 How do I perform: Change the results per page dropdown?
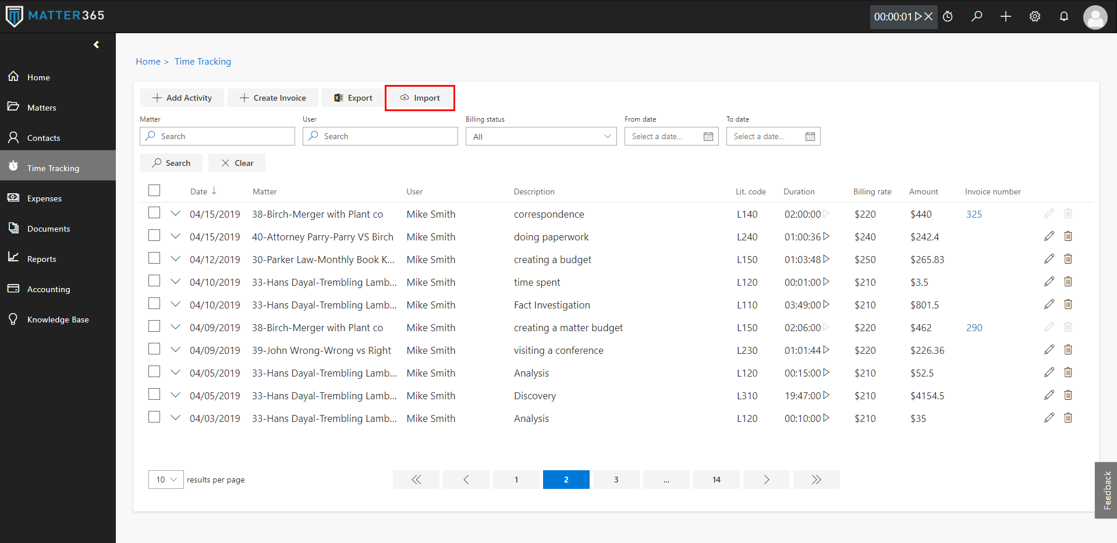point(166,480)
